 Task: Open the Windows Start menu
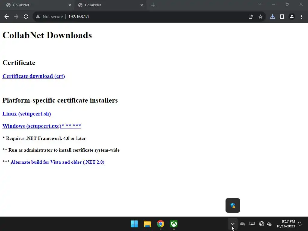pos(134,224)
